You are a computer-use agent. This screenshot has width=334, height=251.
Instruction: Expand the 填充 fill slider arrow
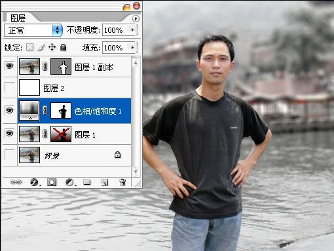(x=133, y=47)
